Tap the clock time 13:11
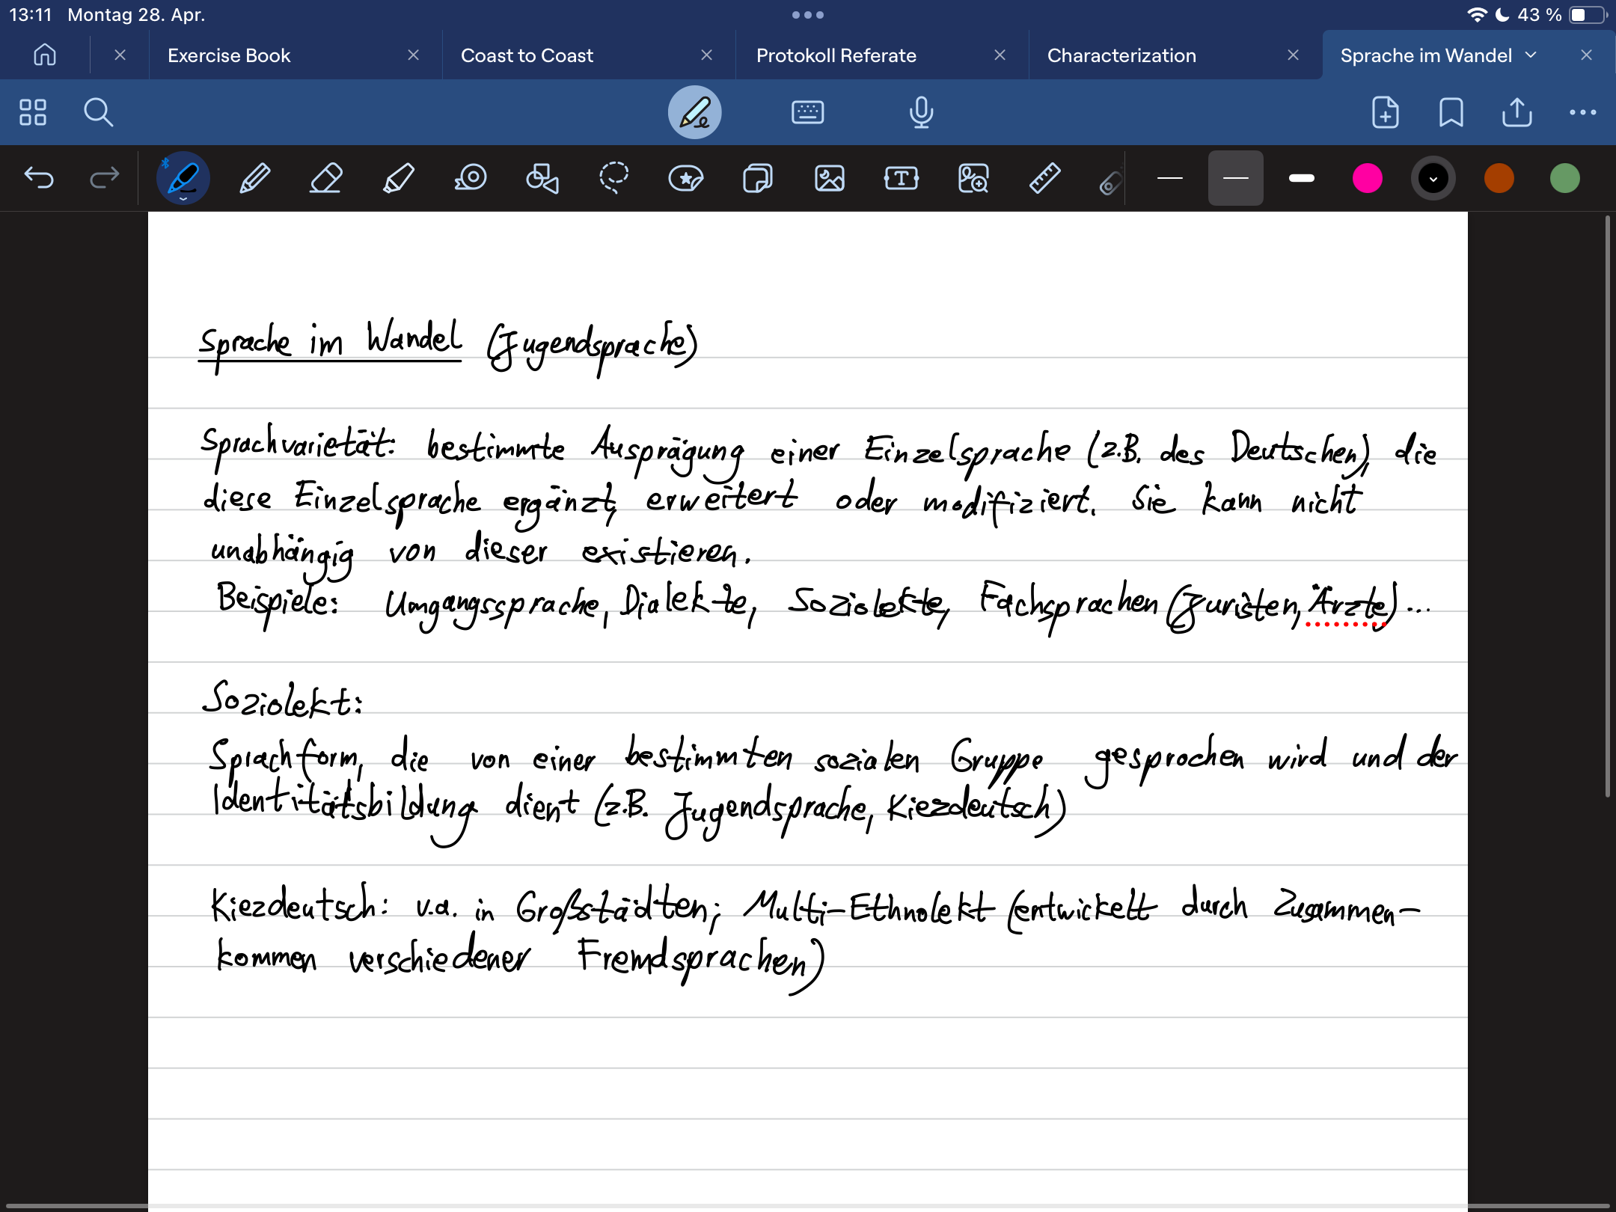Image resolution: width=1616 pixels, height=1212 pixels. [31, 15]
